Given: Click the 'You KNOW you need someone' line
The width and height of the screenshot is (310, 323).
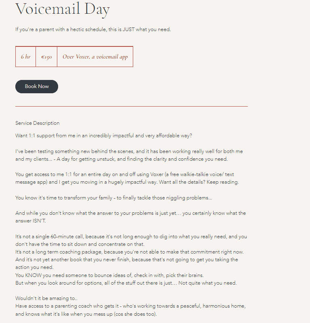Looking at the screenshot, I should click(109, 275).
